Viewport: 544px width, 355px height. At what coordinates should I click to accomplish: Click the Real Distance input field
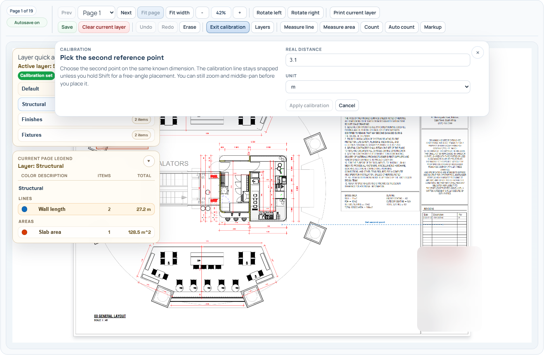coord(378,60)
